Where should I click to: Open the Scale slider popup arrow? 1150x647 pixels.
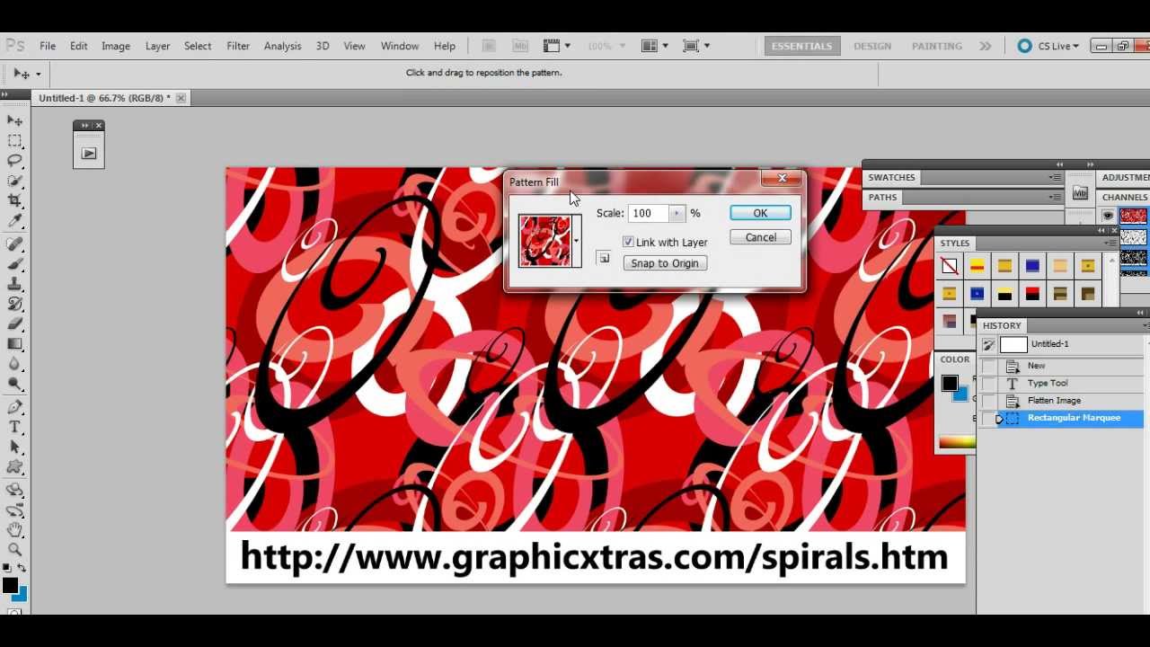677,214
